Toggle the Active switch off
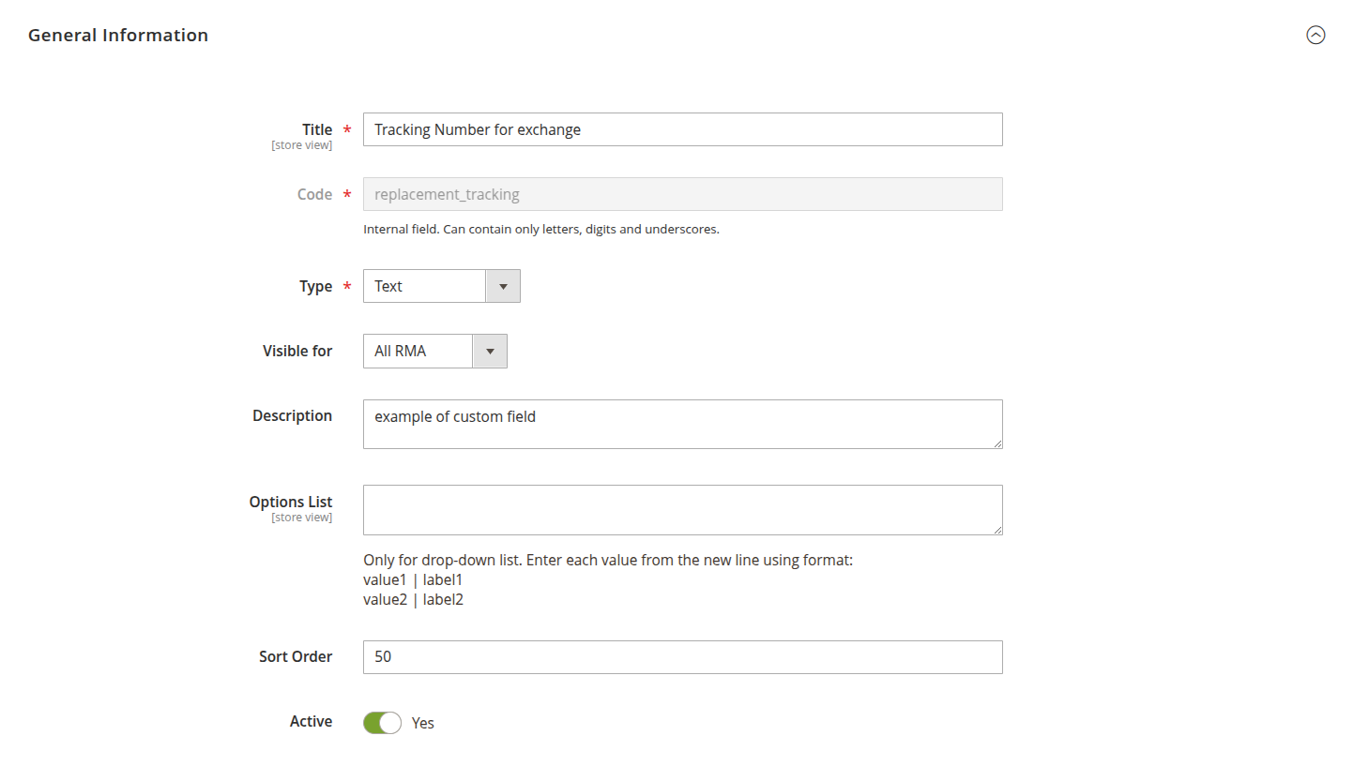This screenshot has height=766, width=1354. tap(382, 723)
